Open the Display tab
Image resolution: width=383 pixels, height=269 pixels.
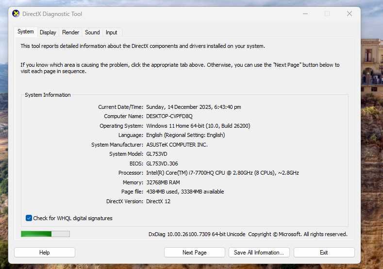[48, 32]
